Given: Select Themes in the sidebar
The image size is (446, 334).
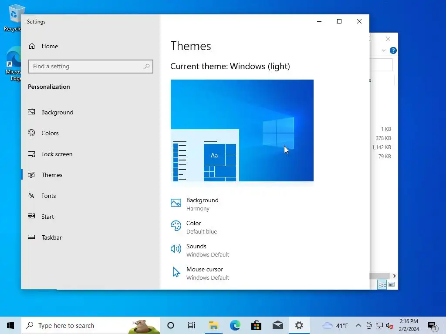Looking at the screenshot, I should (x=45, y=175).
